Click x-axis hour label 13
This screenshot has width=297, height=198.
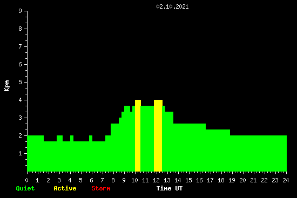pos(167,180)
